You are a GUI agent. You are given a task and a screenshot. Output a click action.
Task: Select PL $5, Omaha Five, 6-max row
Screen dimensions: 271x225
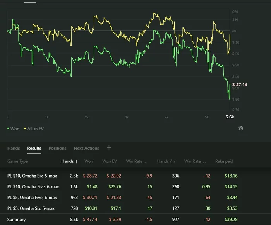pos(32,198)
